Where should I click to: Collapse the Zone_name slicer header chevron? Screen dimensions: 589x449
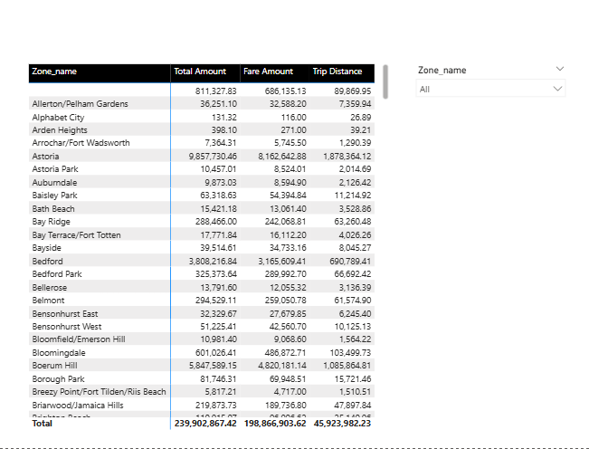559,70
